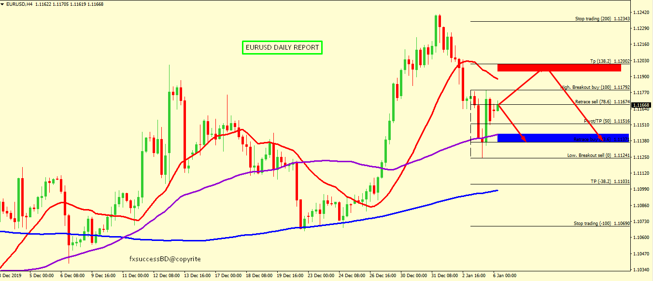This screenshot has width=653, height=281.
Task: Click the Pivot/TP (50) 1.11516 label
Action: pos(606,121)
